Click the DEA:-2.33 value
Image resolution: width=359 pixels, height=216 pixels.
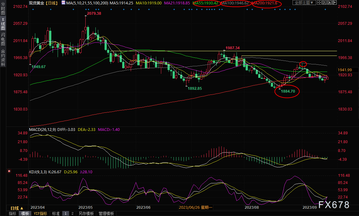tap(87, 129)
